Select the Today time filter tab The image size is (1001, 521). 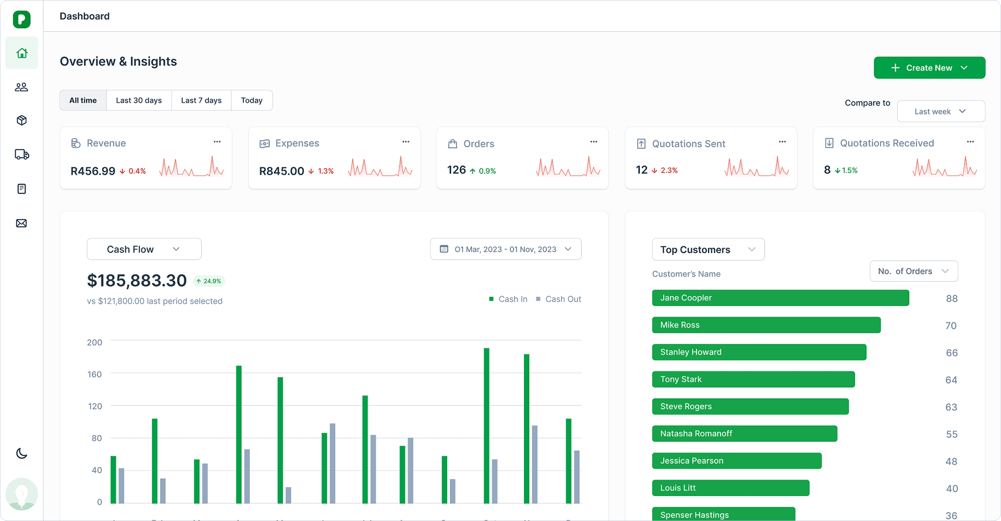(251, 100)
